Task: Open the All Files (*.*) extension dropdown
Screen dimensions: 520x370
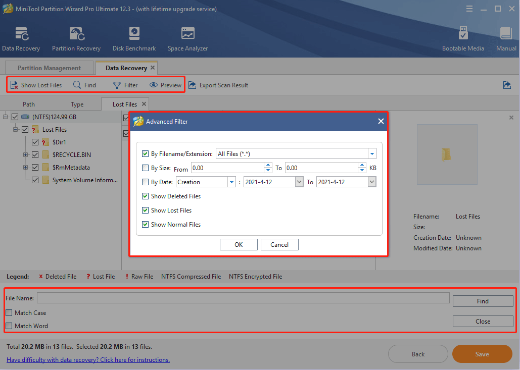Action: coord(372,153)
